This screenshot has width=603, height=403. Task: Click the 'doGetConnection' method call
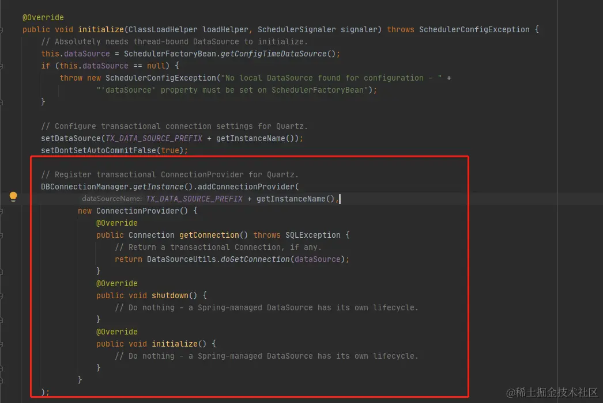point(255,259)
